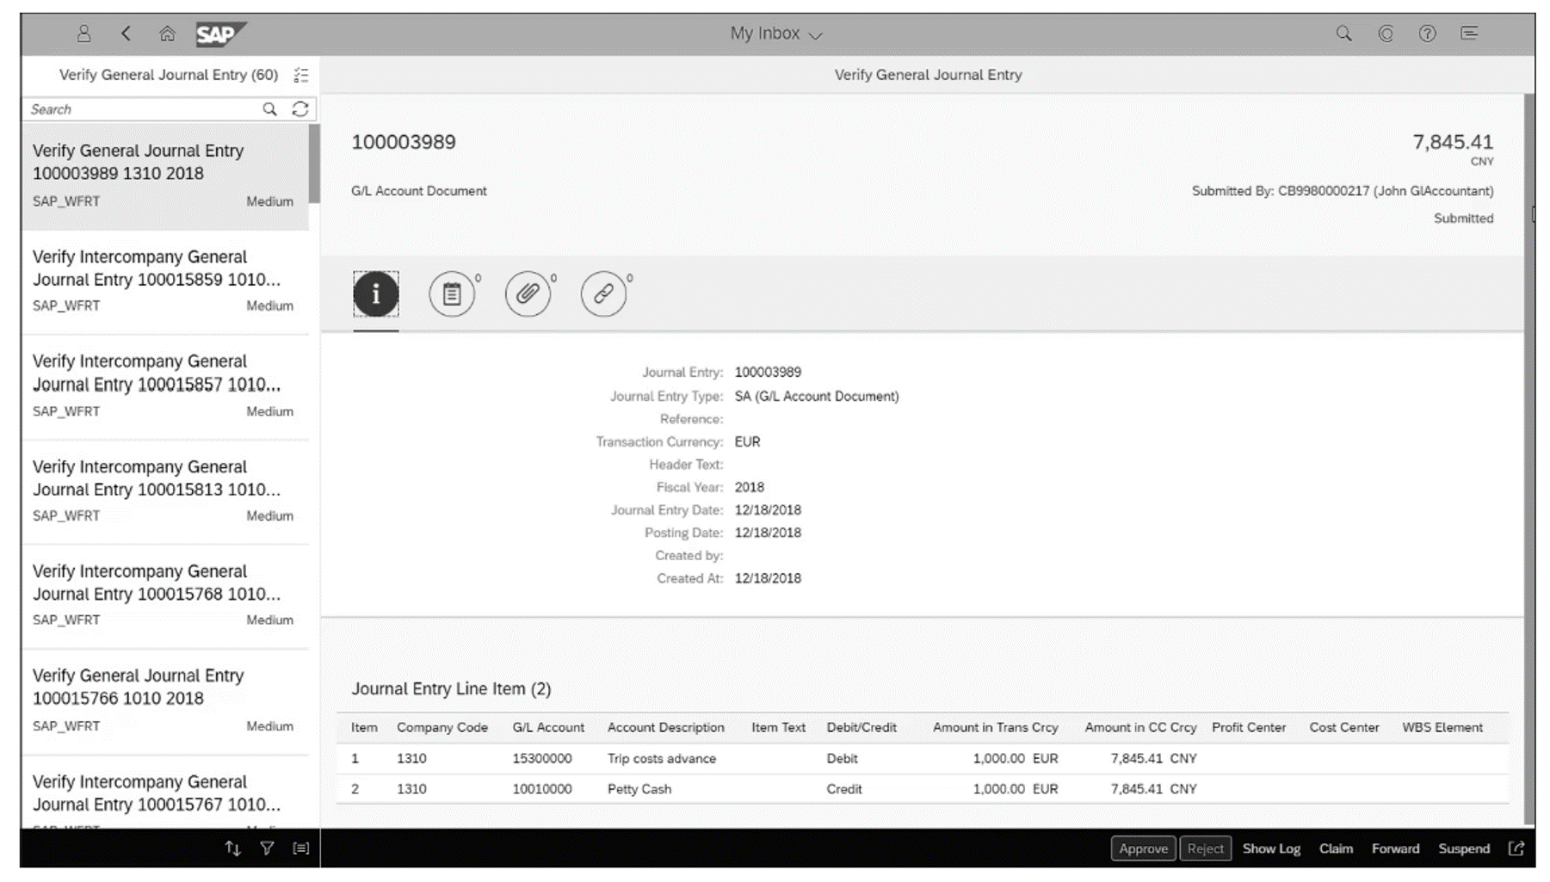Open notifications with the rightmost header icon
The image size is (1550, 882).
1470,34
